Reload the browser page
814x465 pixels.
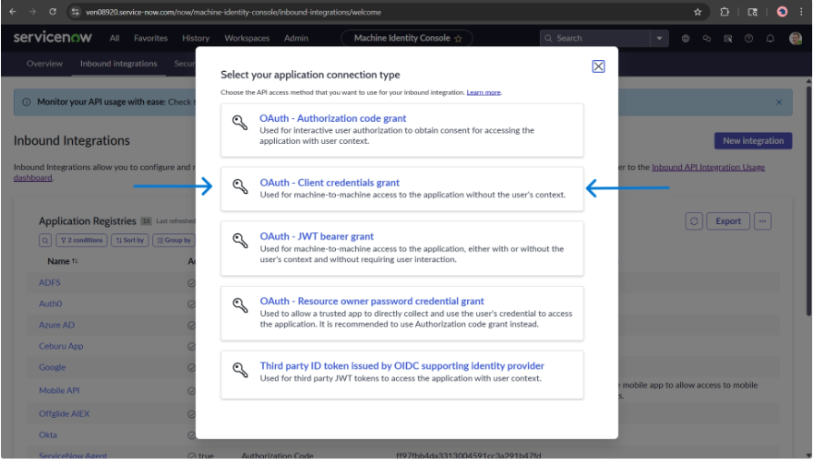click(x=53, y=11)
